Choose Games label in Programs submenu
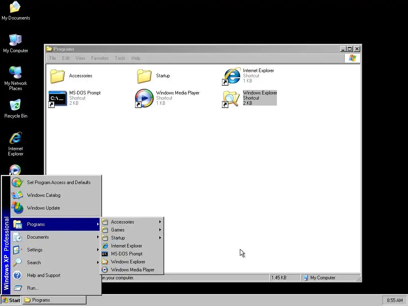Image resolution: width=408 pixels, height=306 pixels. (118, 230)
